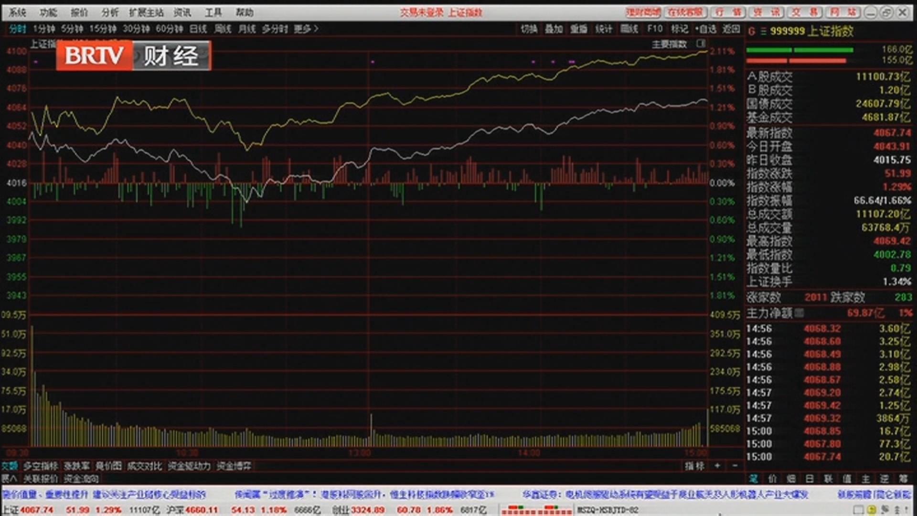Click the 笔 icon in bottom strip

[x=754, y=478]
